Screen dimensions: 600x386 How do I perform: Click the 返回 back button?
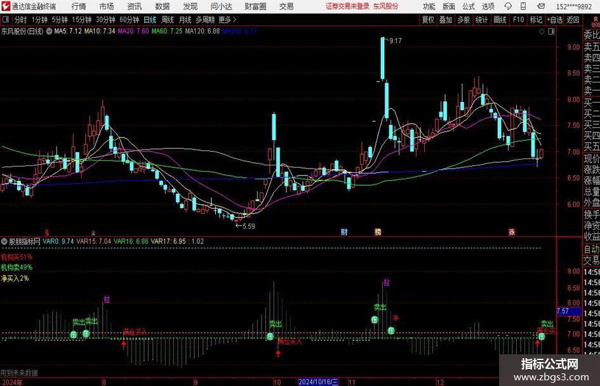(x=573, y=20)
